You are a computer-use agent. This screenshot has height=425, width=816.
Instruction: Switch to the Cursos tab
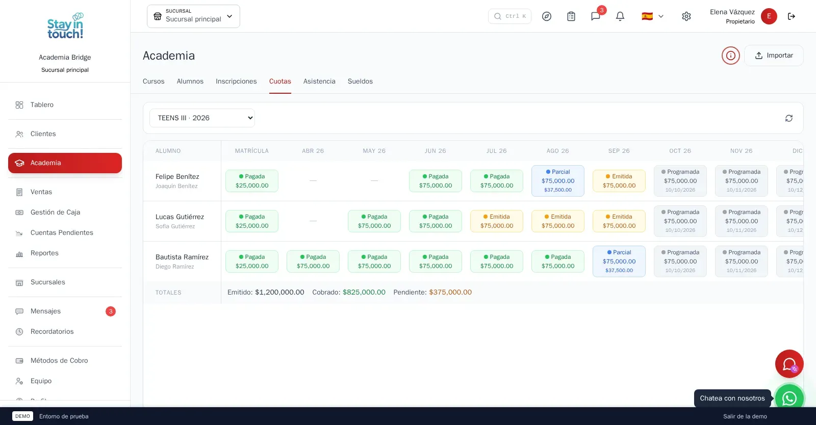click(154, 82)
